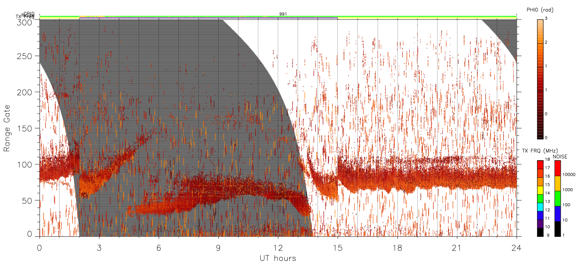Click the blue TX FRQ swatch between 11 and 12
The height and width of the screenshot is (268, 581).
540,216
